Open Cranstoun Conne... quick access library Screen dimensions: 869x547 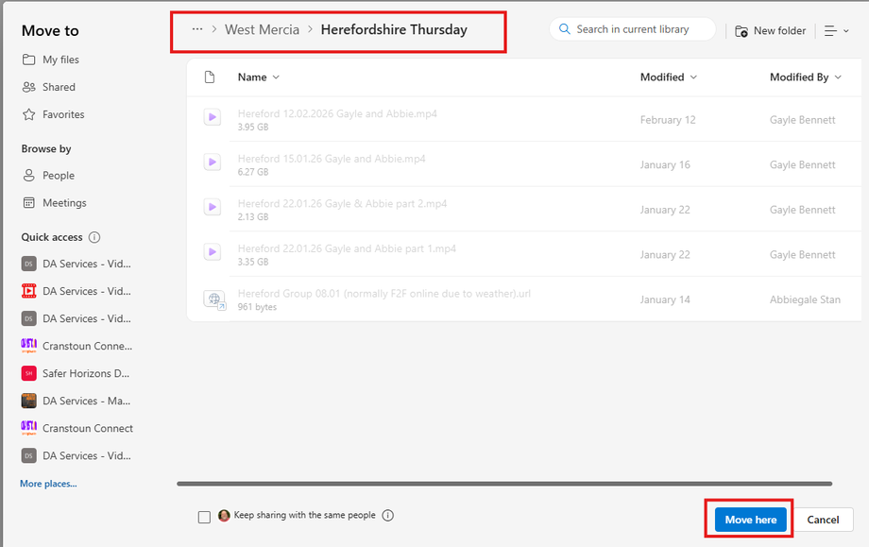click(77, 346)
